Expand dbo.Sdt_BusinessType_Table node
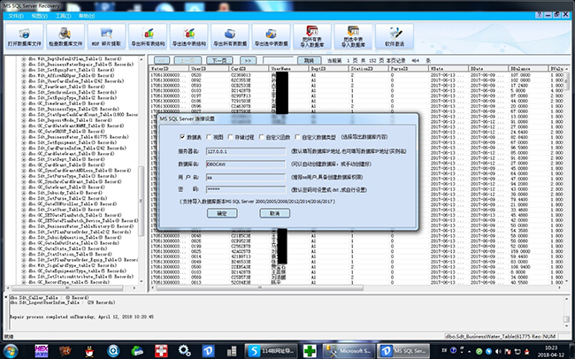The height and width of the screenshot is (359, 575). 24,109
